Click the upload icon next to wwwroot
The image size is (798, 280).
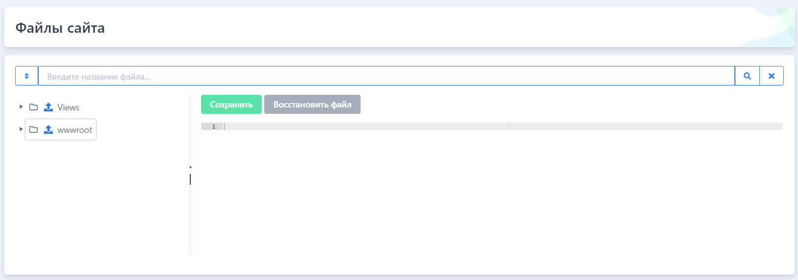pos(48,129)
